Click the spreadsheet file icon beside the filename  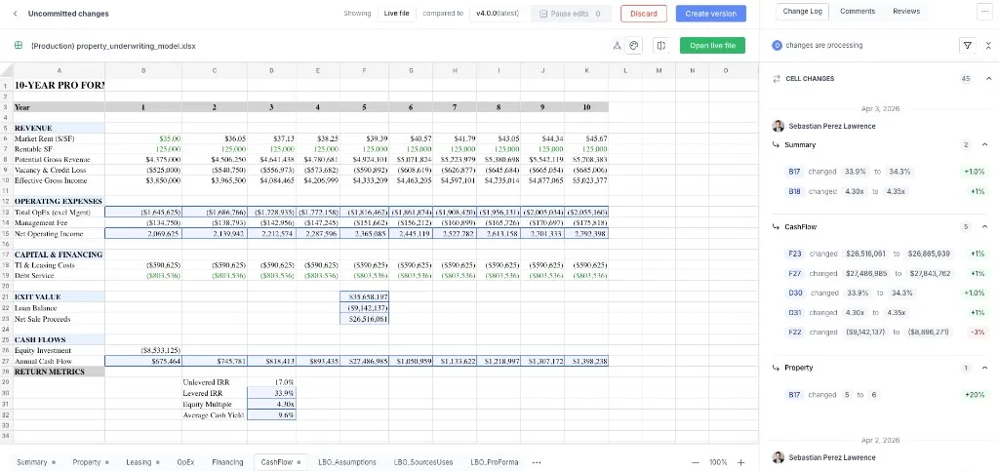19,46
